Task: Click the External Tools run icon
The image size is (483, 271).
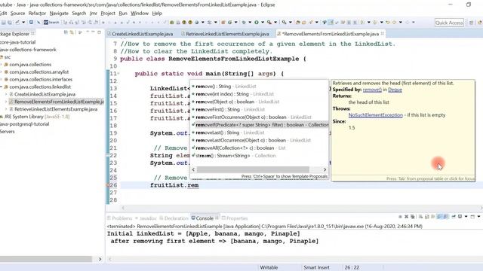Action: pos(269,23)
